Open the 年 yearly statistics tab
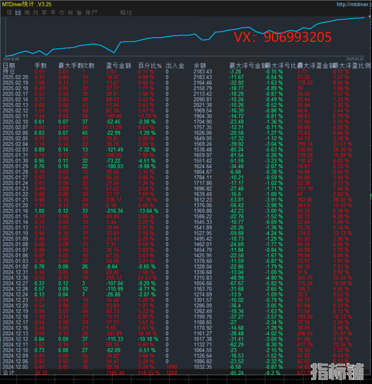Viewport: 372px width, 384px height. [53, 12]
